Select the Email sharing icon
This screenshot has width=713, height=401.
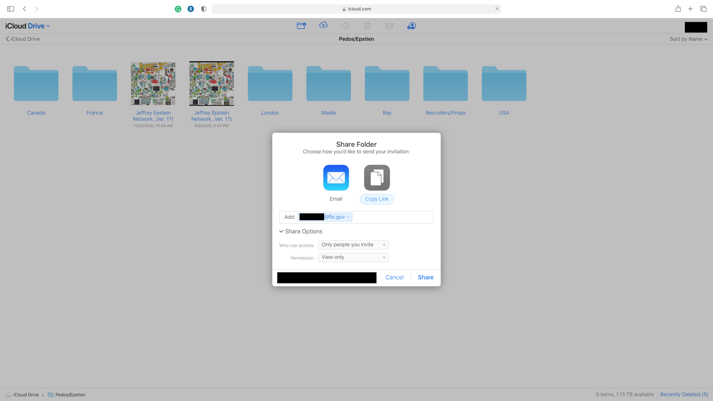click(x=336, y=178)
